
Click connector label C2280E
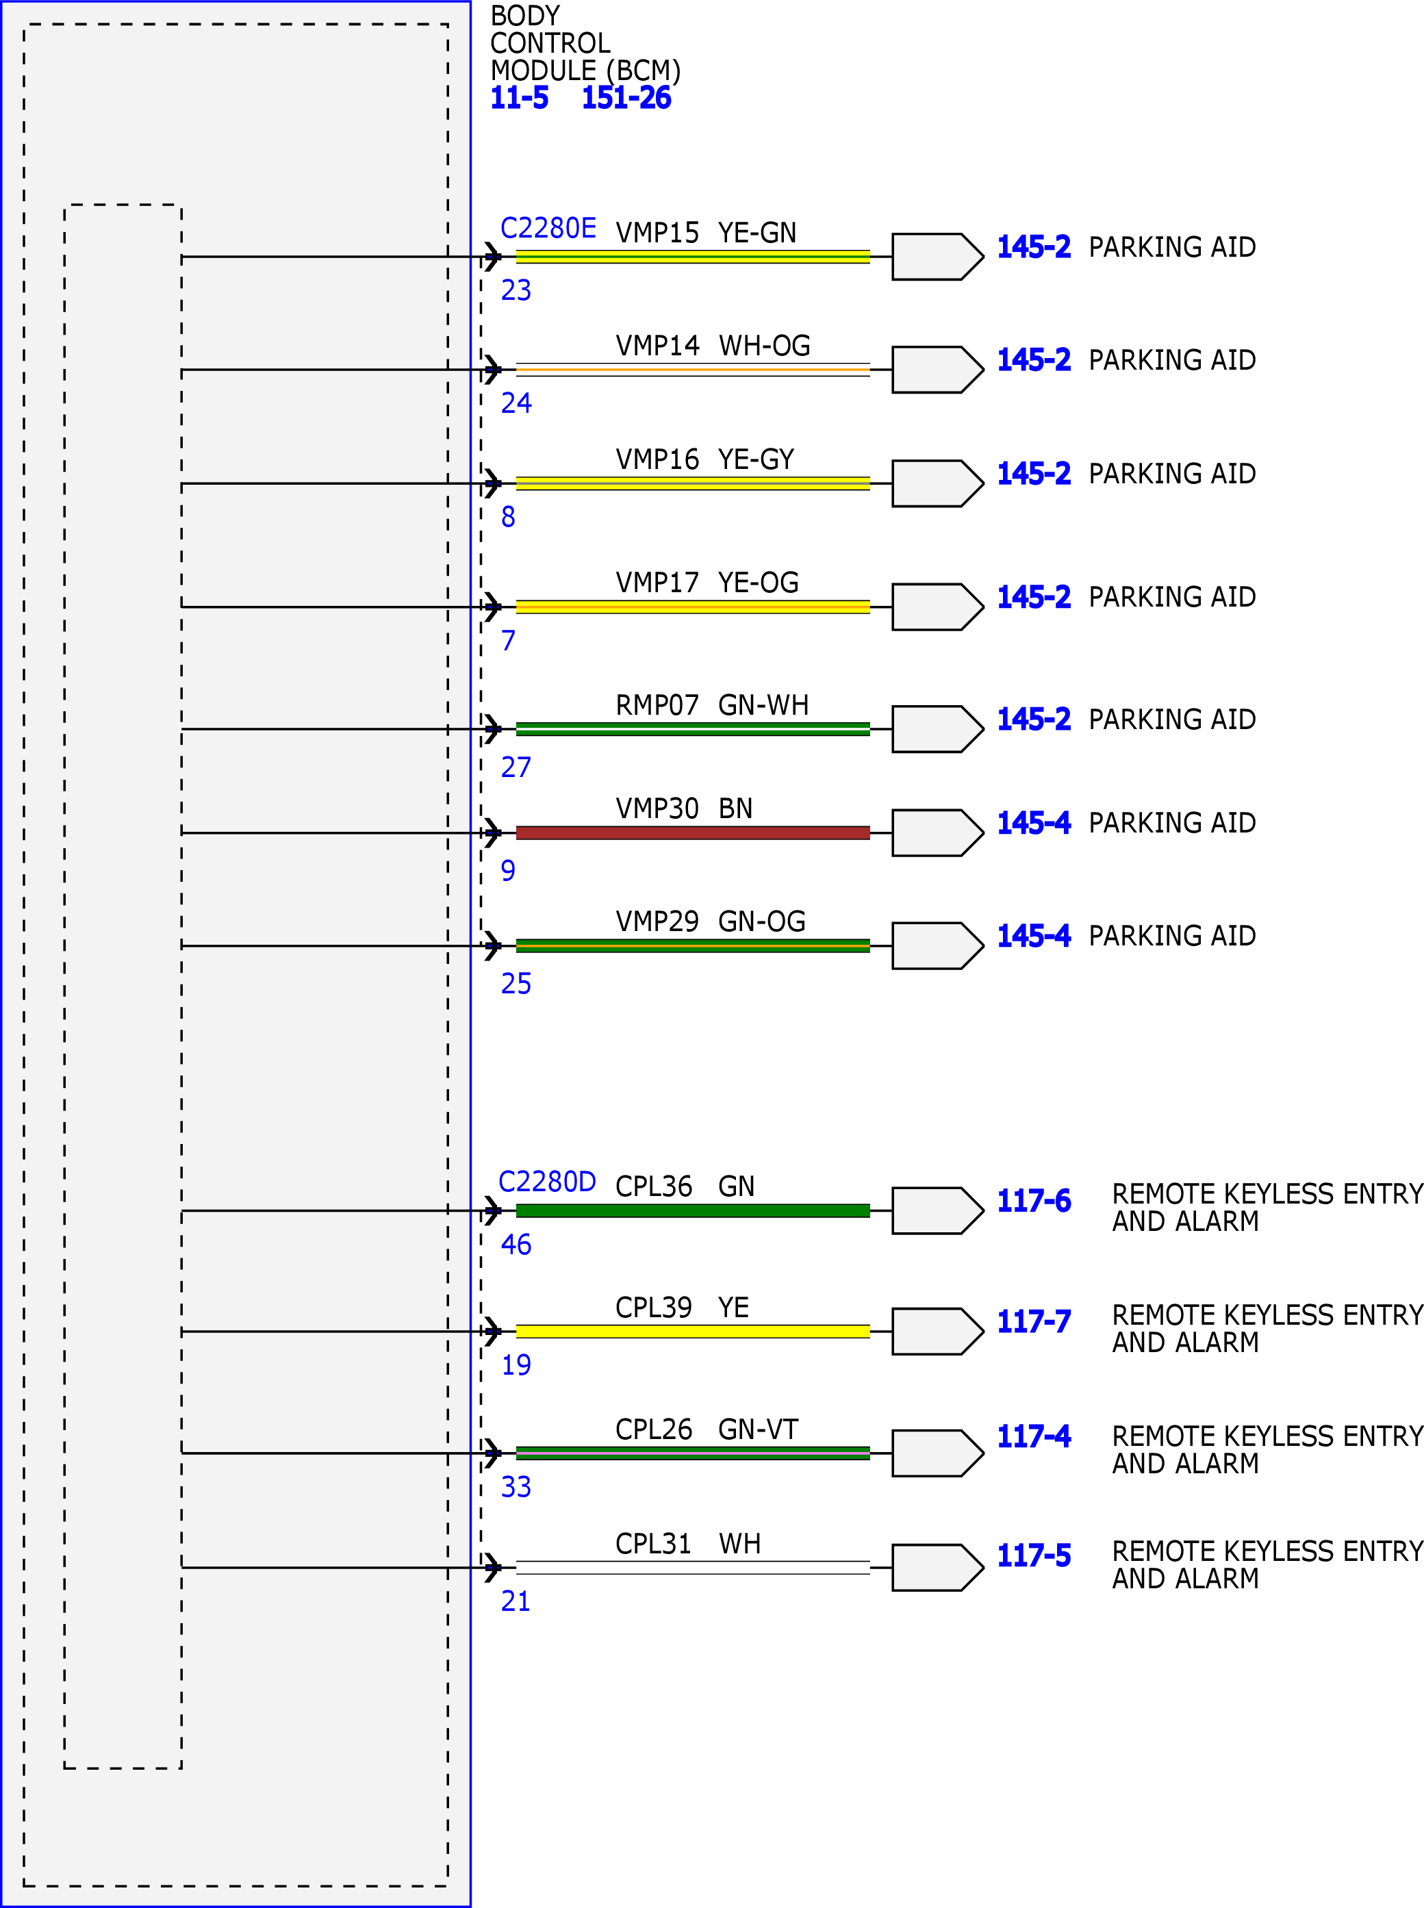[548, 229]
